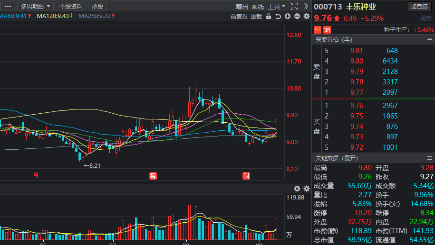Select 前复权 price adjustment mode
The image size is (435, 245).
[239, 16]
